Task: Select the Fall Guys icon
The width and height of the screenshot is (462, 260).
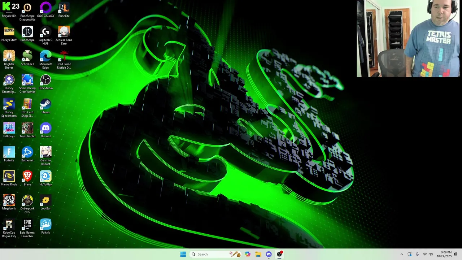Action: coord(9,130)
